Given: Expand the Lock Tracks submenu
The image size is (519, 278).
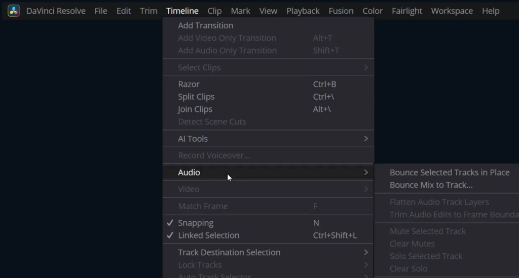Looking at the screenshot, I should (269, 265).
